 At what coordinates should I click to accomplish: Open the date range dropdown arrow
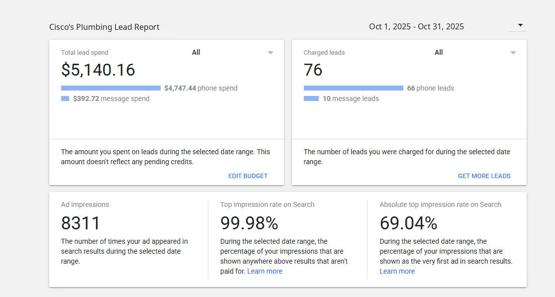coord(520,25)
